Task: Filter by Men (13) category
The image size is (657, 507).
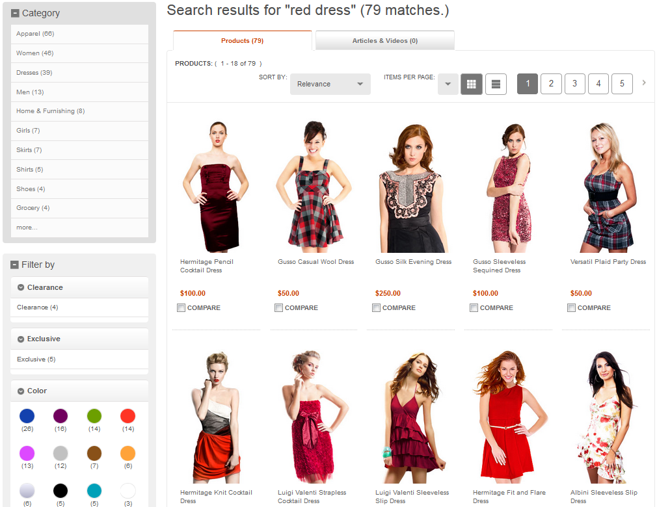Action: point(79,92)
